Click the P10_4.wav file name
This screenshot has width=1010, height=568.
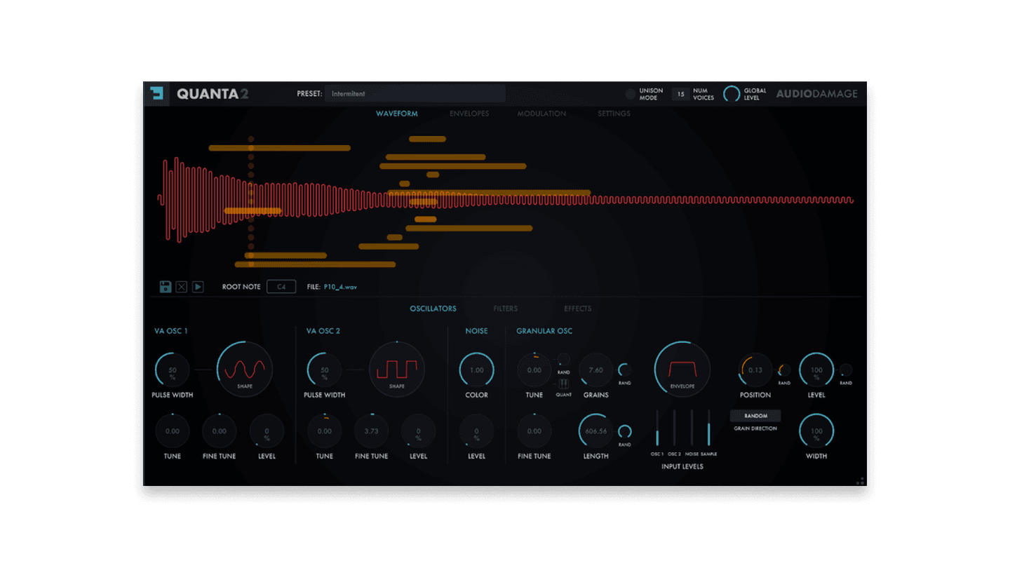[x=340, y=287]
